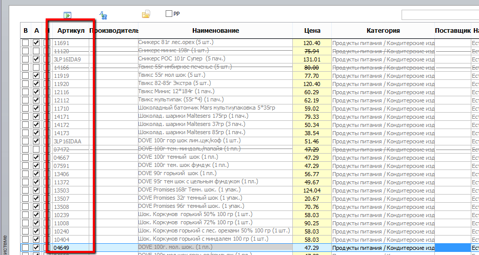Click price cell 62.19

[312, 100]
